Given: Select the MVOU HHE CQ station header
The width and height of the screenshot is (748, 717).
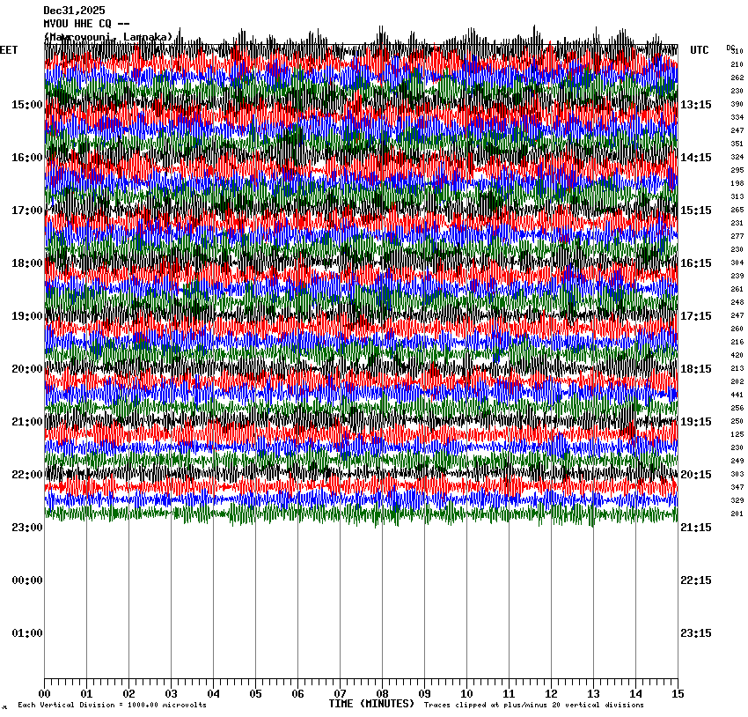Looking at the screenshot, I should (x=86, y=24).
